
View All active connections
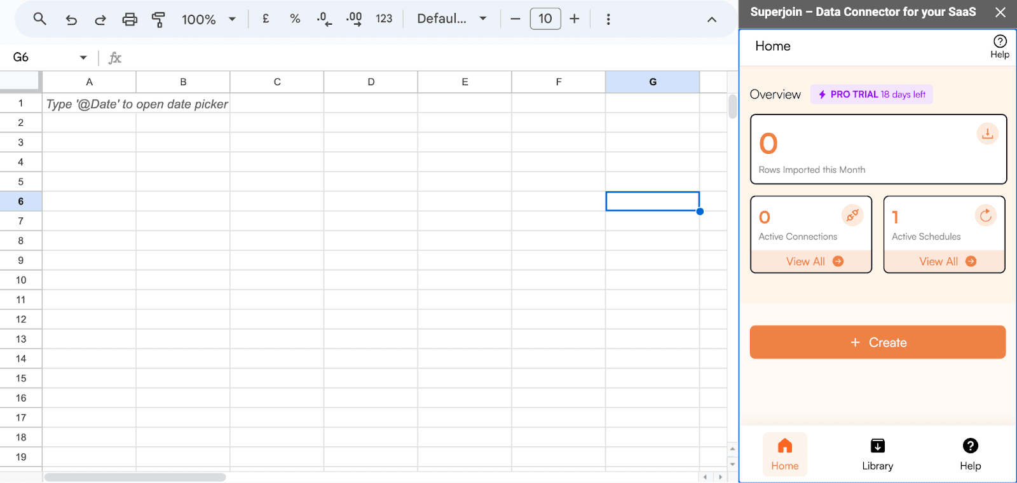pos(811,261)
